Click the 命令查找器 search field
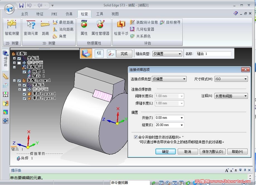256x185 pixels. pos(130,183)
